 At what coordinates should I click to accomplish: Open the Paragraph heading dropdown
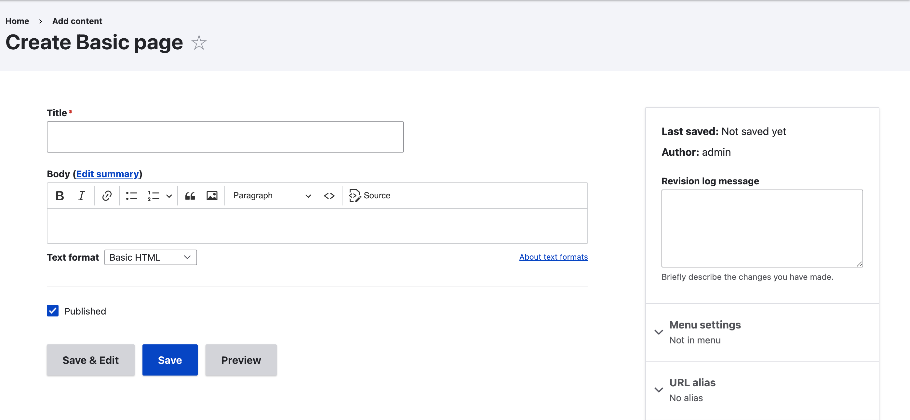(272, 196)
